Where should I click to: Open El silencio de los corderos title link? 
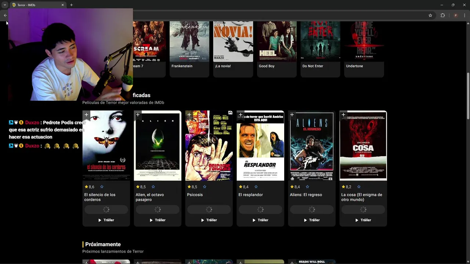tap(100, 197)
